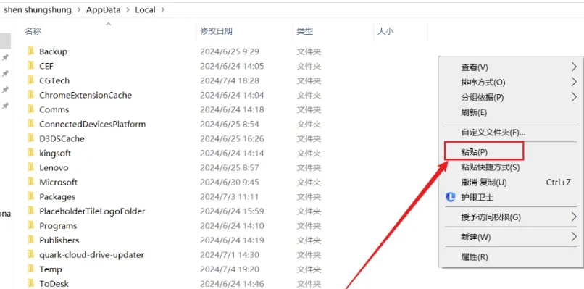
Task: Open dropdown after shen shungshung breadcrumb
Action: [78, 10]
